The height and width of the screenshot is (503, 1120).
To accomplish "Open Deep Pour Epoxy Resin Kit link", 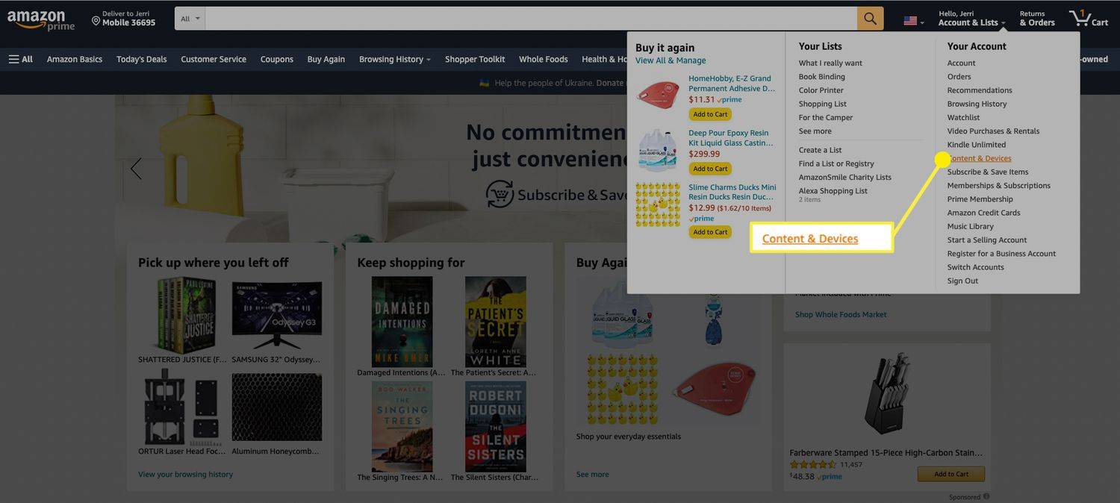I will pyautogui.click(x=731, y=137).
